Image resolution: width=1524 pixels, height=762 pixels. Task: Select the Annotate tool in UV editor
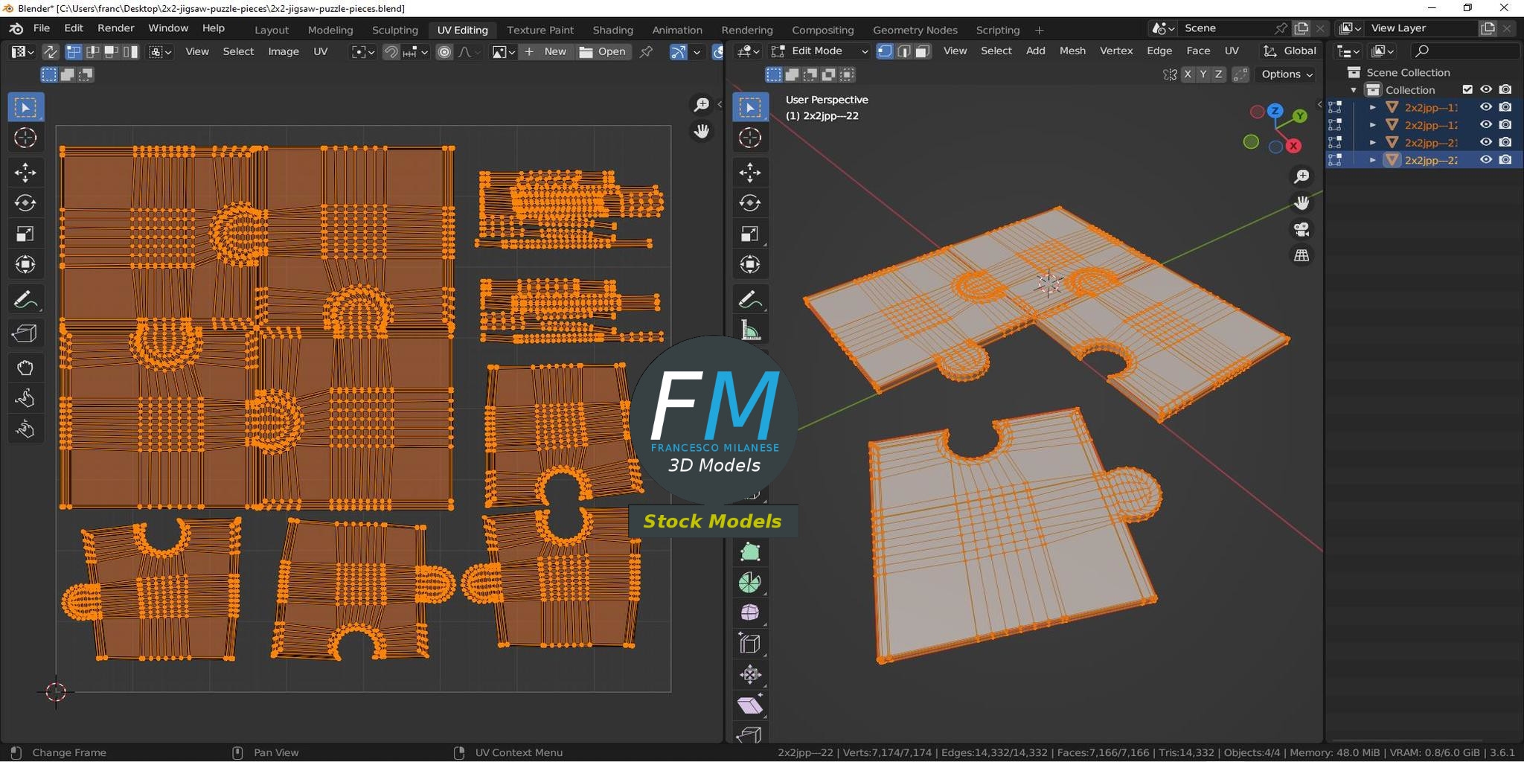point(25,300)
